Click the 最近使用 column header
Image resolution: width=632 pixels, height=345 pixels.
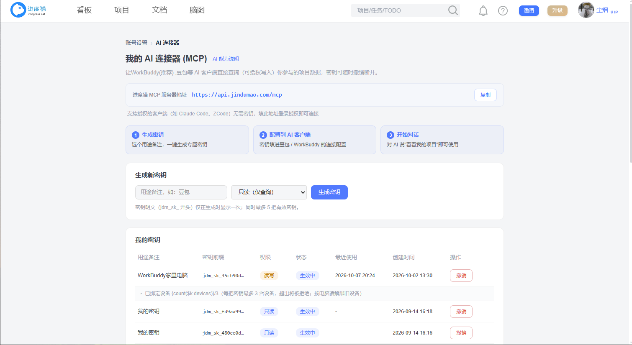[x=346, y=257]
